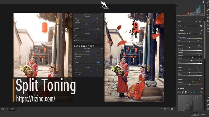The width and height of the screenshot is (209, 117).
Task: Toggle visibility of the Curve panel
Action: click(x=202, y=89)
